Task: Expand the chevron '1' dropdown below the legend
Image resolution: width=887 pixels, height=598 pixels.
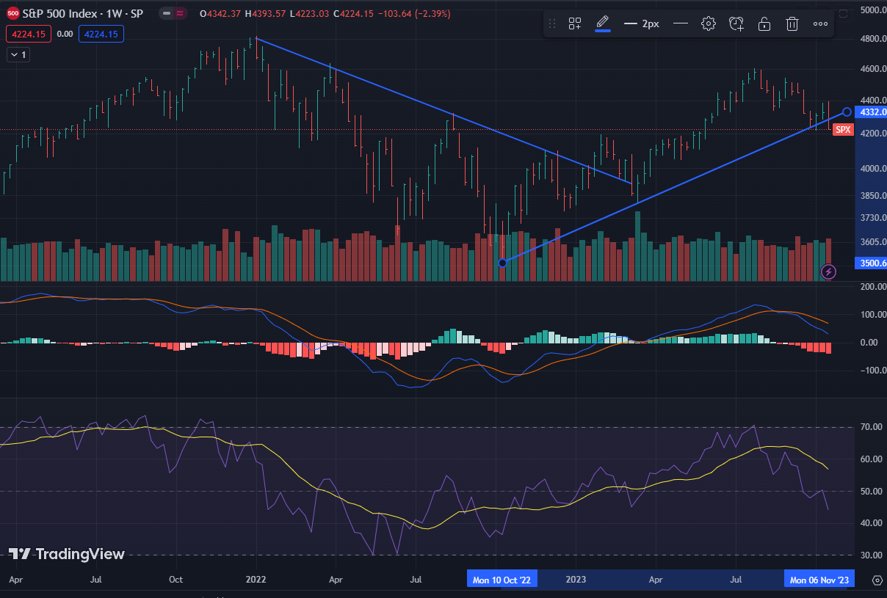Action: 18,54
